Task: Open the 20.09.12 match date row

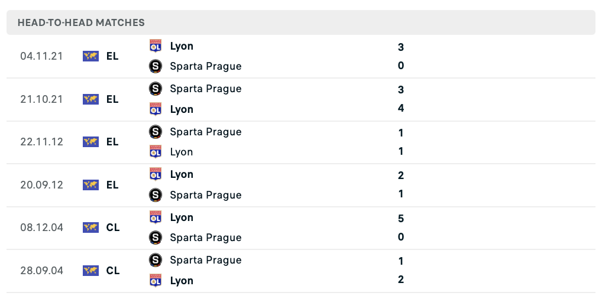Action: [x=301, y=185]
